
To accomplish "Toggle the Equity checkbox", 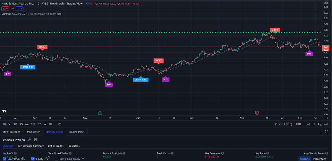I will (33, 159).
